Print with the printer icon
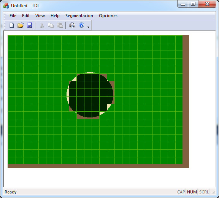 72,25
